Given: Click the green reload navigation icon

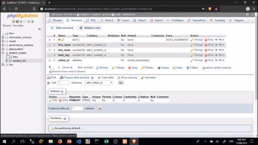Looking at the screenshot, I should [x=32, y=21].
